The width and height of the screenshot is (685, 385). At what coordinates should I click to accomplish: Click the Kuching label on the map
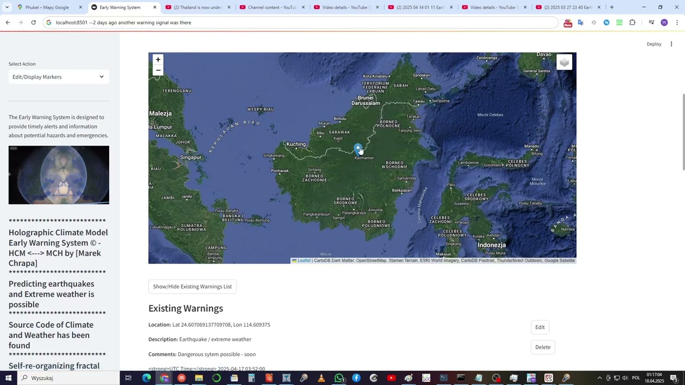tap(296, 144)
